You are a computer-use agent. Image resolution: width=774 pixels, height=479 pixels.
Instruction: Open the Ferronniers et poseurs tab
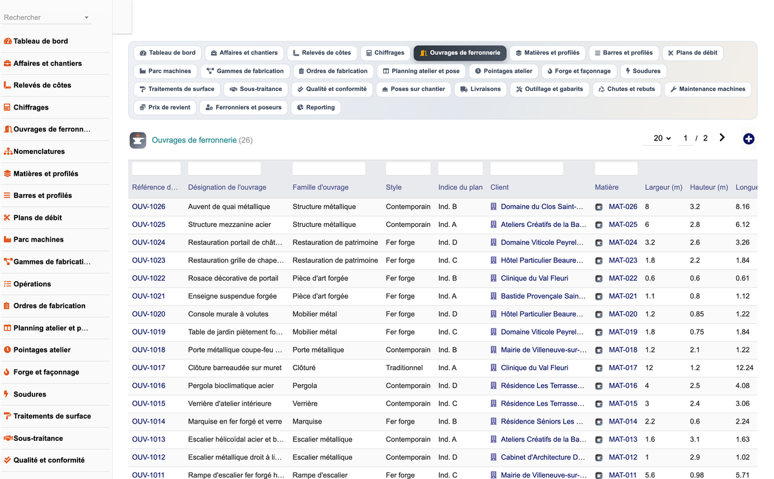(x=243, y=108)
